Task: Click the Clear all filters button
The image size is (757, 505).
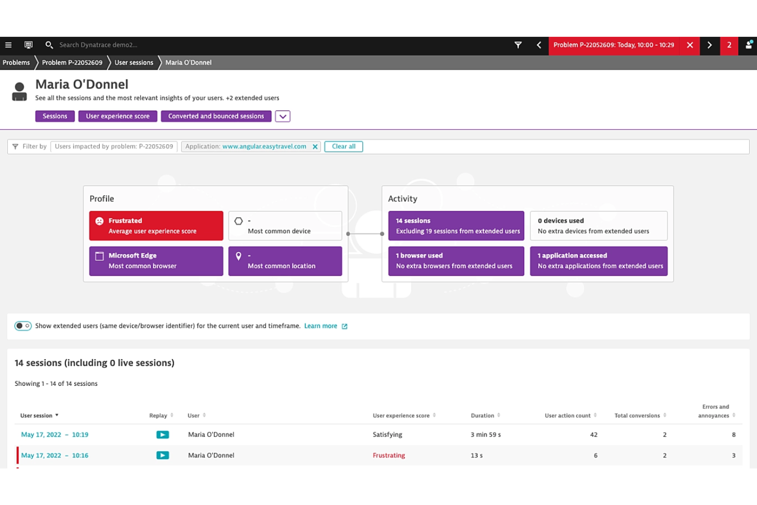Action: click(343, 146)
